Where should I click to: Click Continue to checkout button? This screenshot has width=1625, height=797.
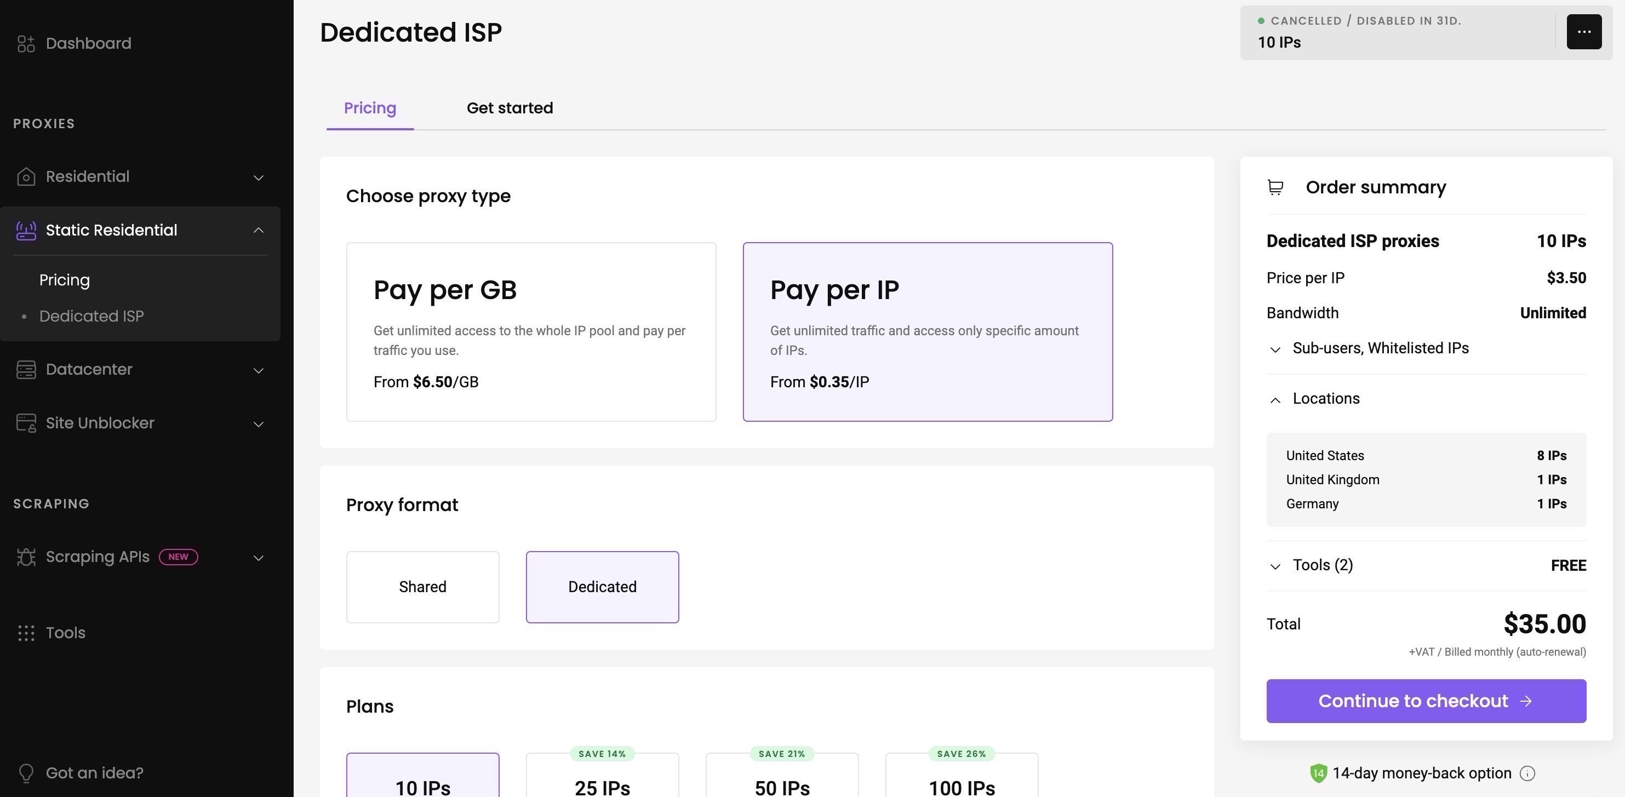[x=1426, y=701]
